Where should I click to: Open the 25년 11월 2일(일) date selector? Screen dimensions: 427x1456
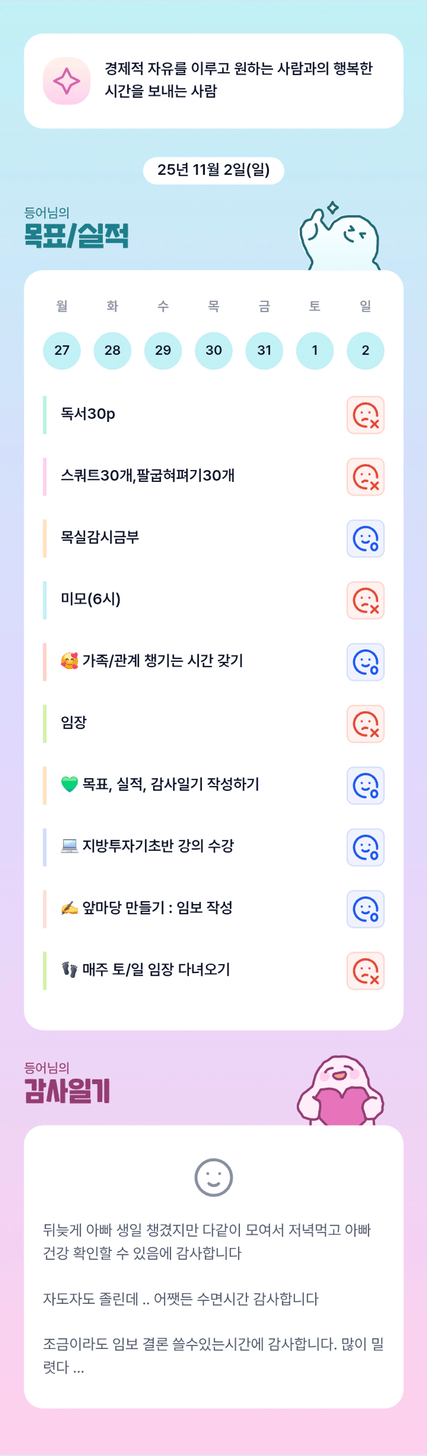213,170
